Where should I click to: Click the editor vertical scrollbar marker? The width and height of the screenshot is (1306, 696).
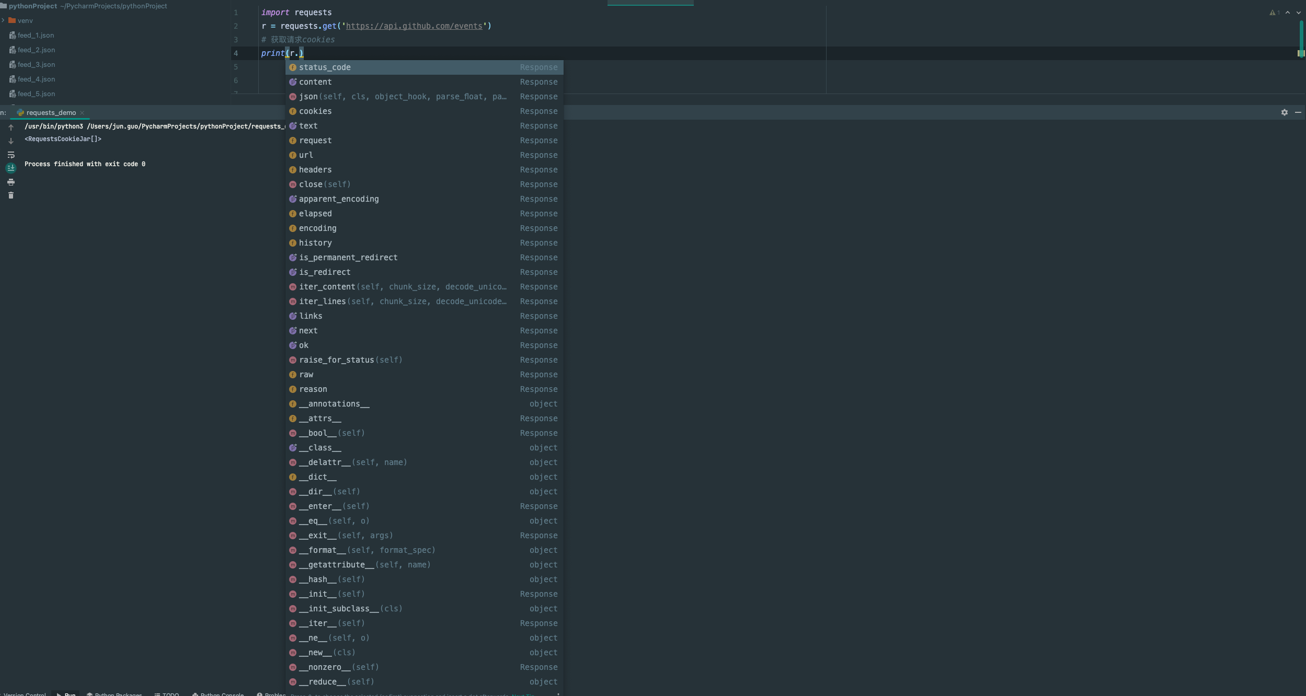(1301, 53)
